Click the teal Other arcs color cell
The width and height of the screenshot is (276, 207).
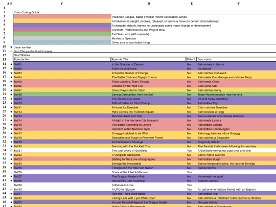62,42
